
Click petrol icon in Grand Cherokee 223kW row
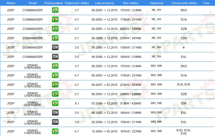pyautogui.click(x=55, y=84)
